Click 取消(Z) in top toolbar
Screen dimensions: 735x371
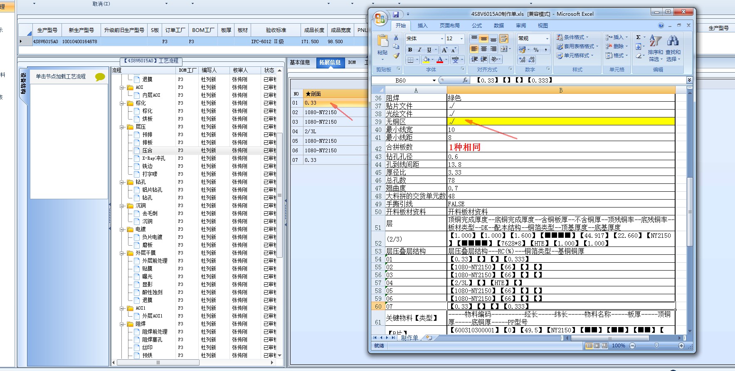[101, 4]
